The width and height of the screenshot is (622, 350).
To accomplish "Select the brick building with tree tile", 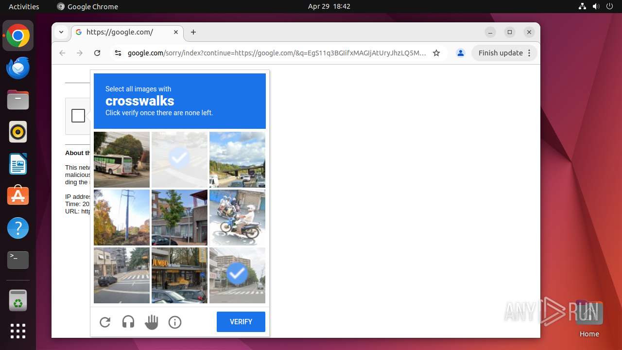I will coord(179,217).
